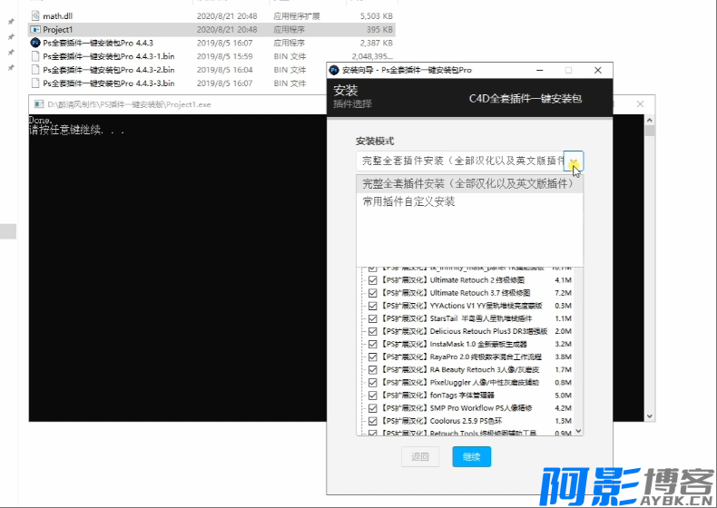The height and width of the screenshot is (508, 717).
Task: Open the 安装模式 combo box arrow
Action: (x=574, y=161)
